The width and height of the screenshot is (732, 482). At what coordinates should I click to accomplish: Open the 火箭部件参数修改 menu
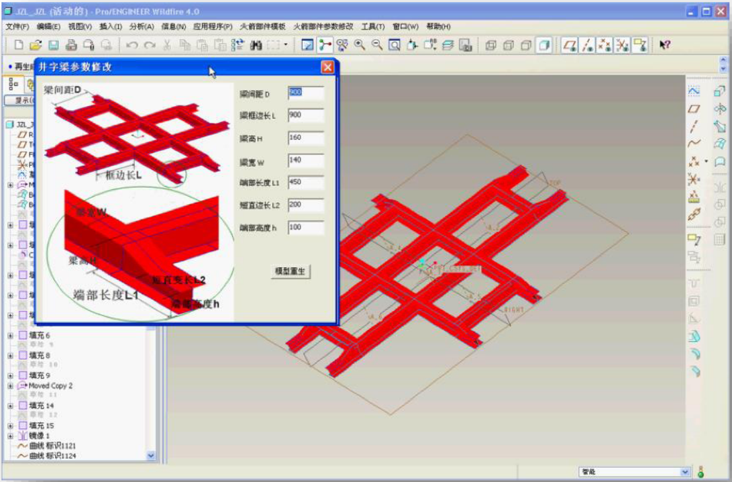coord(323,27)
